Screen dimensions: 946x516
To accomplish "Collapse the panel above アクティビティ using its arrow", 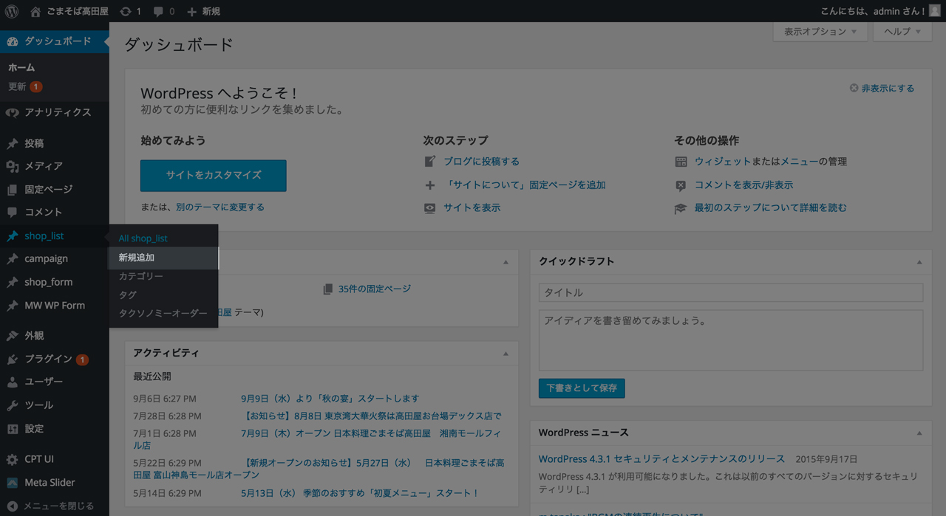I will [x=506, y=262].
